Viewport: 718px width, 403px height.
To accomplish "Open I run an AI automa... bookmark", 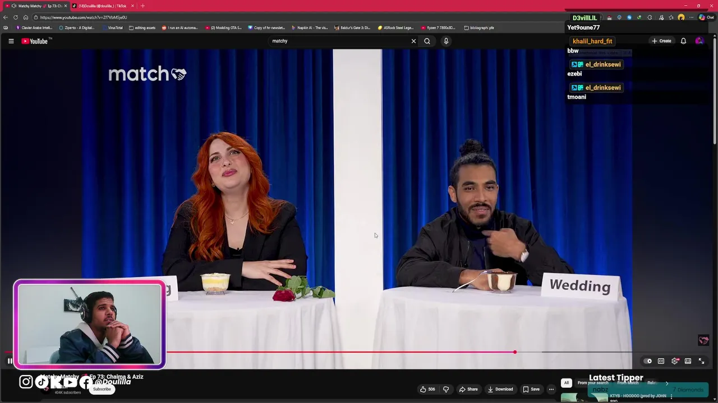I will tap(180, 27).
